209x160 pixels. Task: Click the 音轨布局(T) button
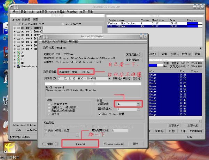coord(133,60)
